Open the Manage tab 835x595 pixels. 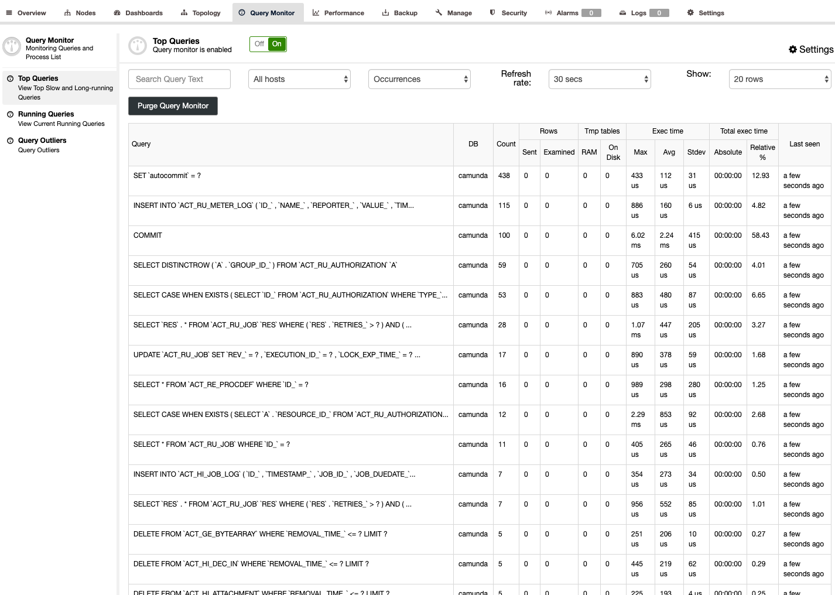[454, 13]
